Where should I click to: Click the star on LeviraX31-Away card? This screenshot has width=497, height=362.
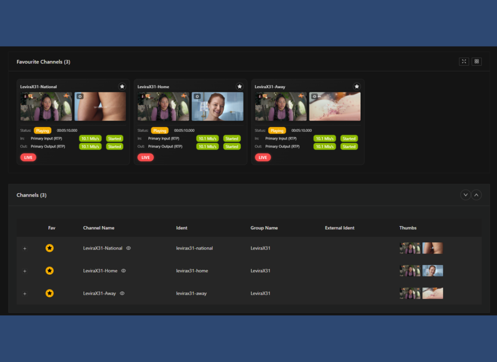[x=357, y=87]
